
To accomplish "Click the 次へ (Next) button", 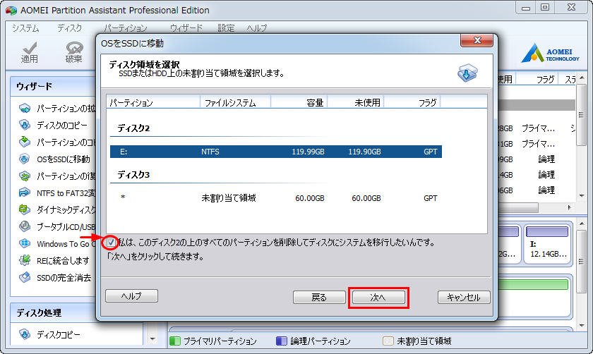I will pos(378,298).
